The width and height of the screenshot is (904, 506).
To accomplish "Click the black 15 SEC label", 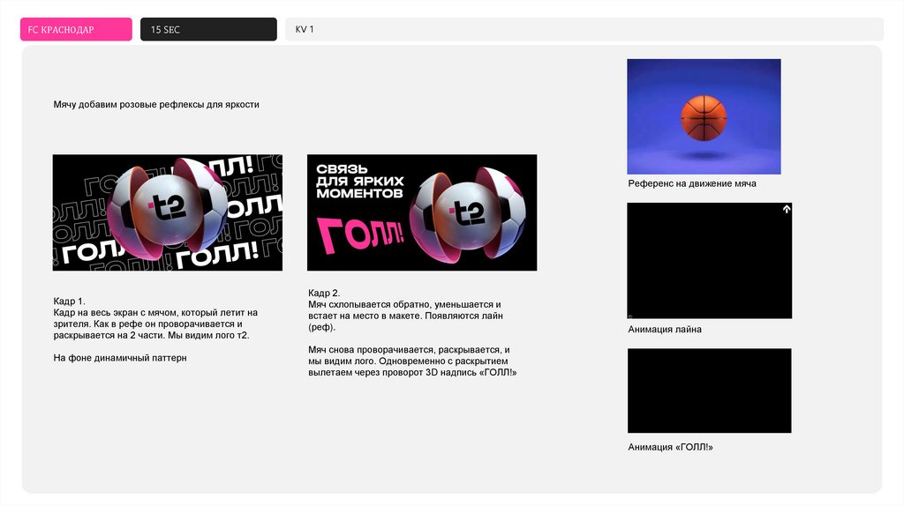I will pyautogui.click(x=208, y=29).
